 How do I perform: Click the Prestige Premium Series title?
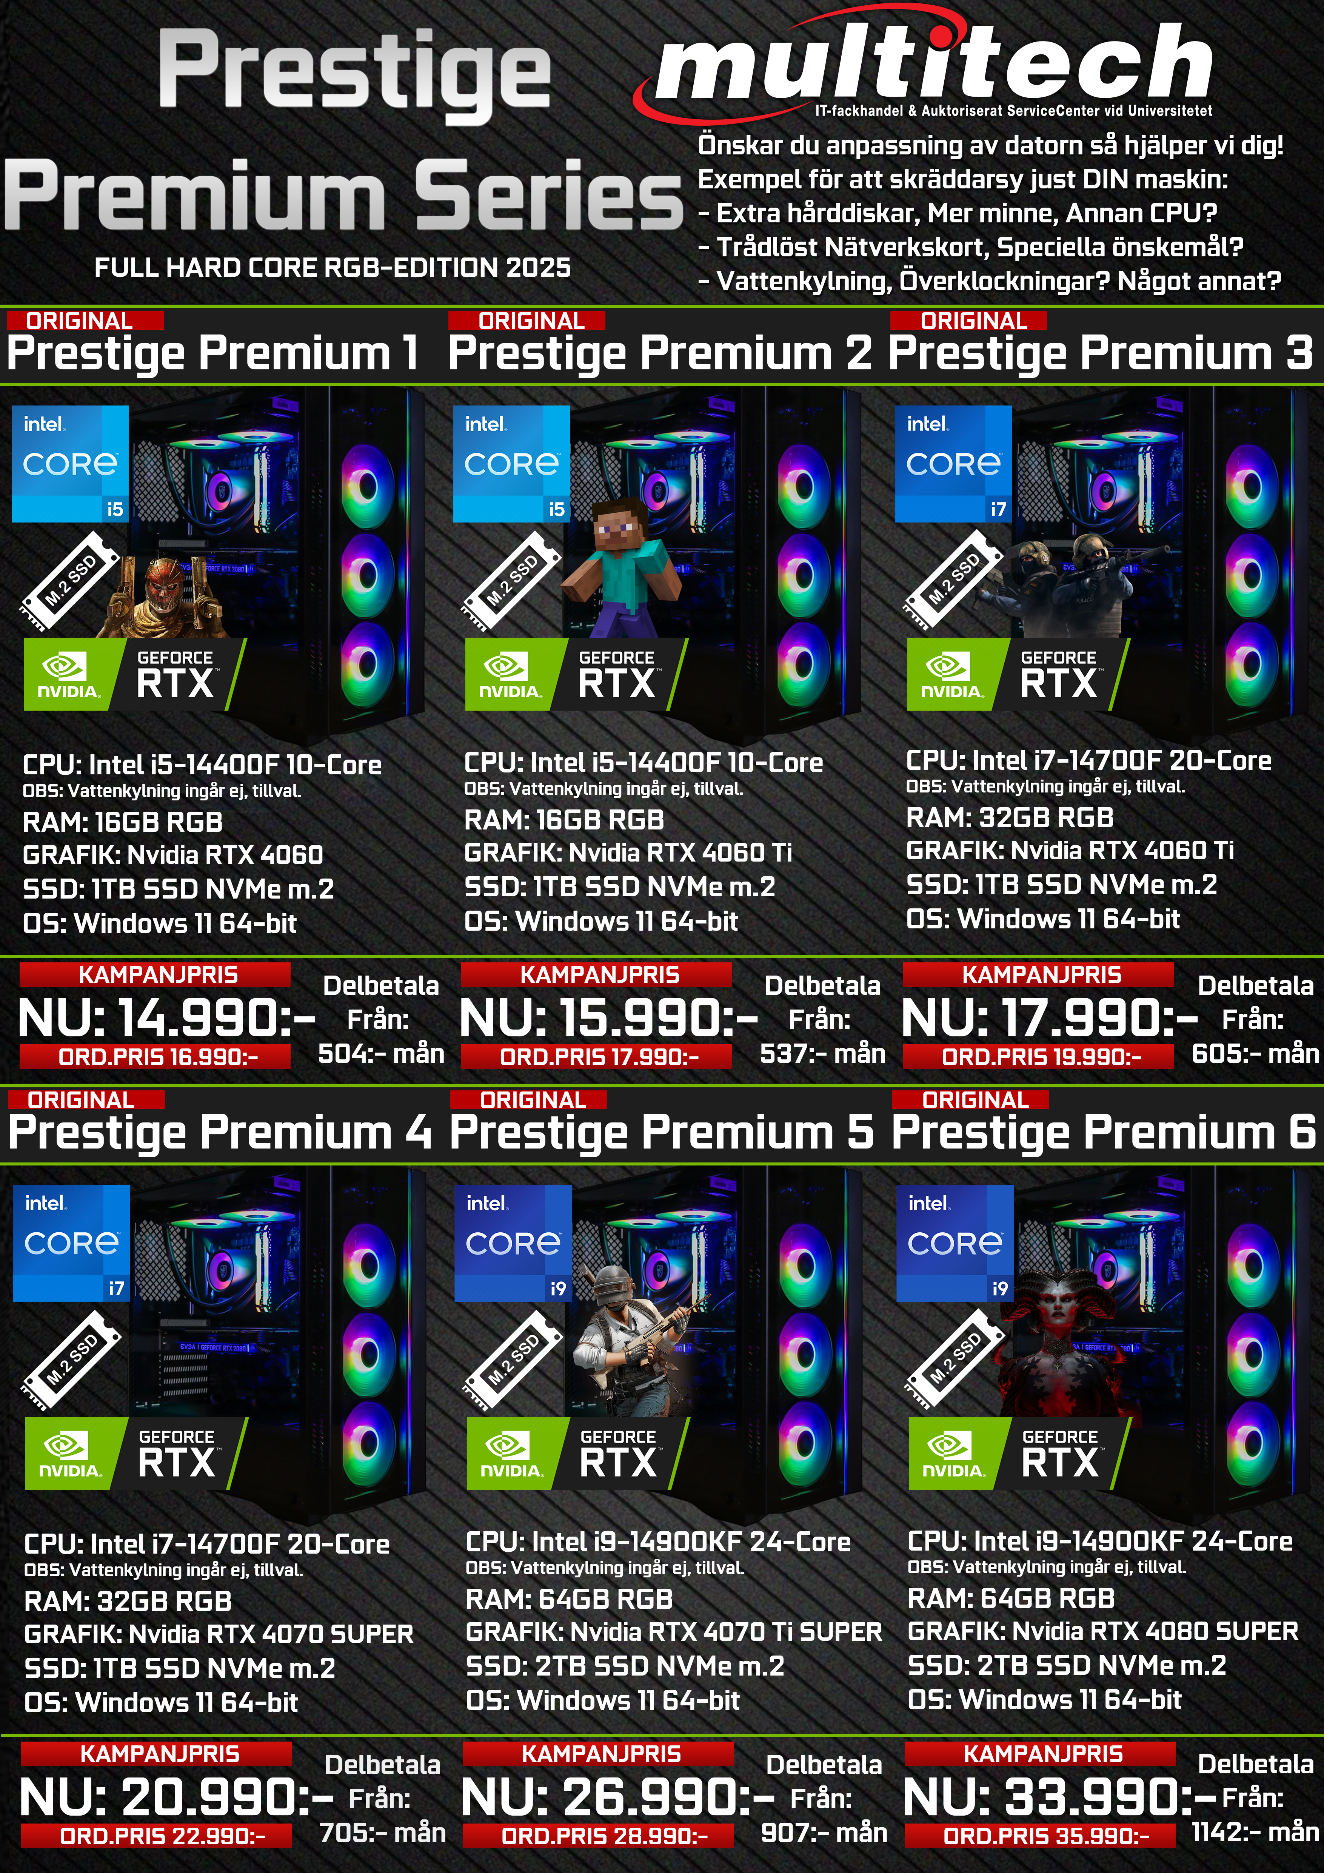click(x=342, y=131)
